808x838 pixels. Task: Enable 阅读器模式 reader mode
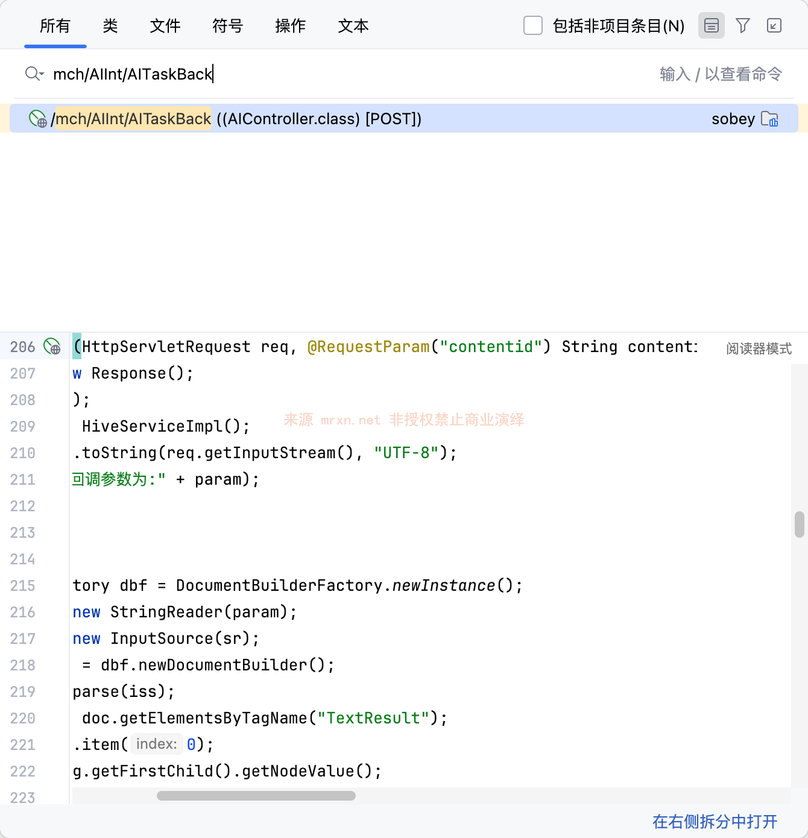tap(759, 348)
